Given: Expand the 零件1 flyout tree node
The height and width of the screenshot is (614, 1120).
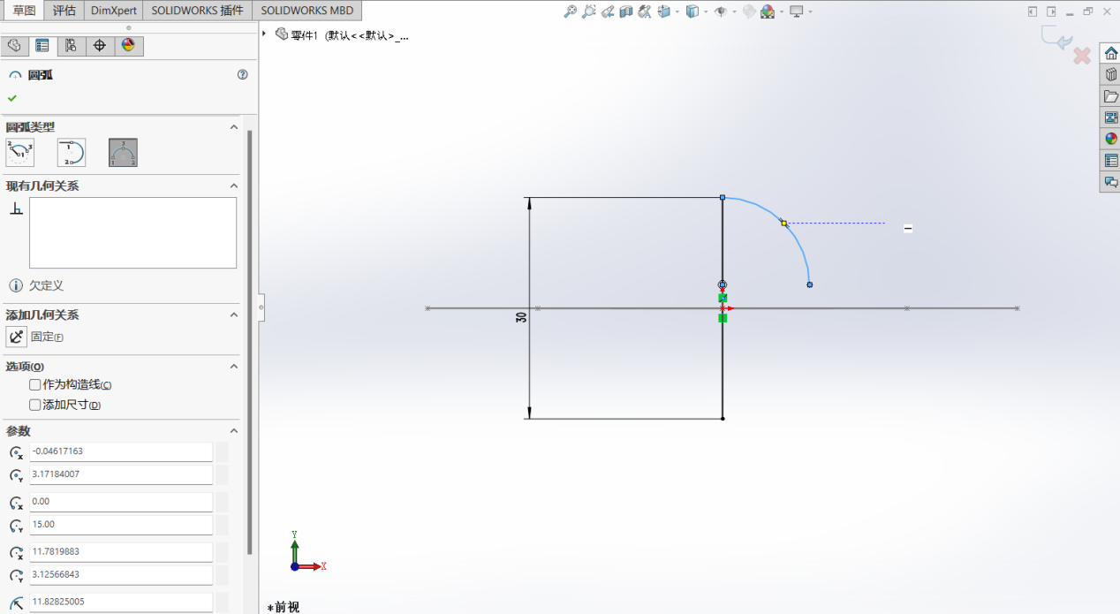Looking at the screenshot, I should click(264, 34).
